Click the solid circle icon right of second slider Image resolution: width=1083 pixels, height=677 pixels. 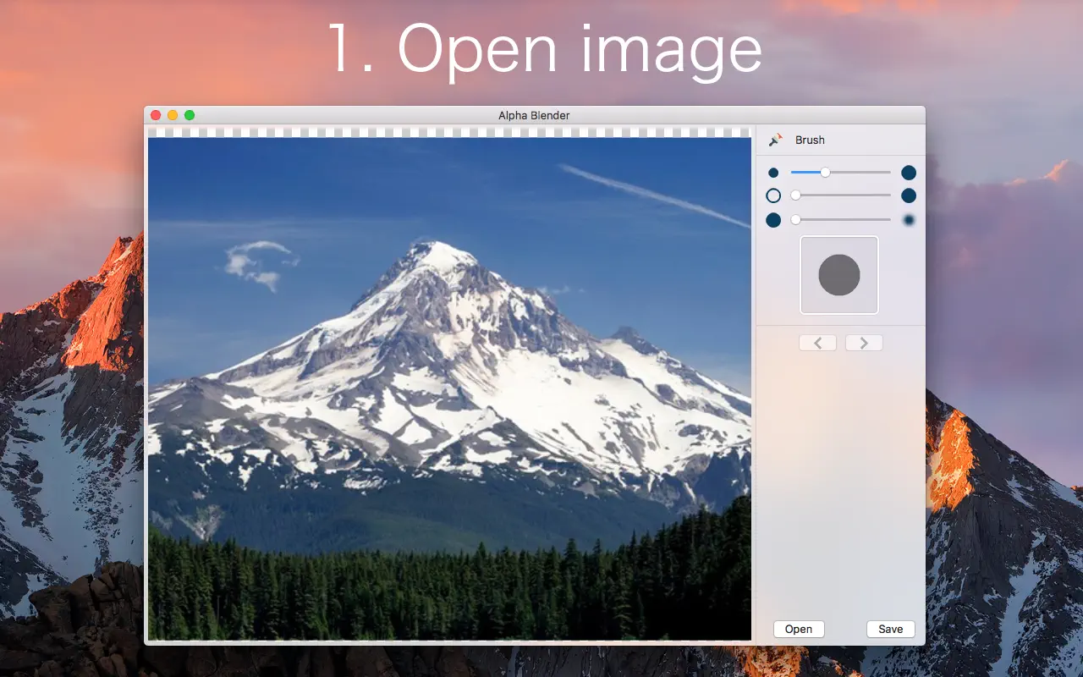coord(909,195)
